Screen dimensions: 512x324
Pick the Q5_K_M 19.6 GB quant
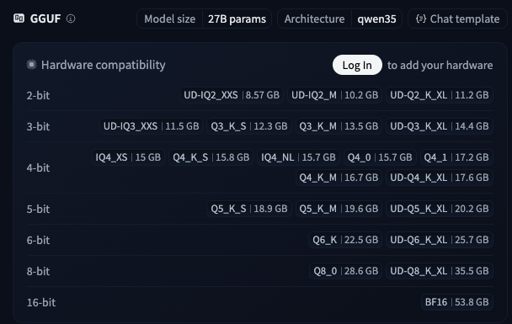[339, 209]
